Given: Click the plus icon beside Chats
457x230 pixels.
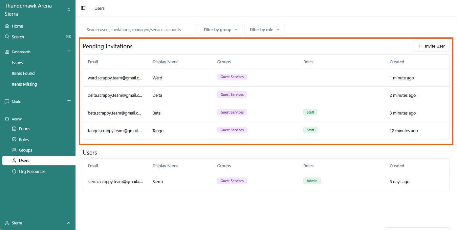Looking at the screenshot, I should click(x=69, y=101).
